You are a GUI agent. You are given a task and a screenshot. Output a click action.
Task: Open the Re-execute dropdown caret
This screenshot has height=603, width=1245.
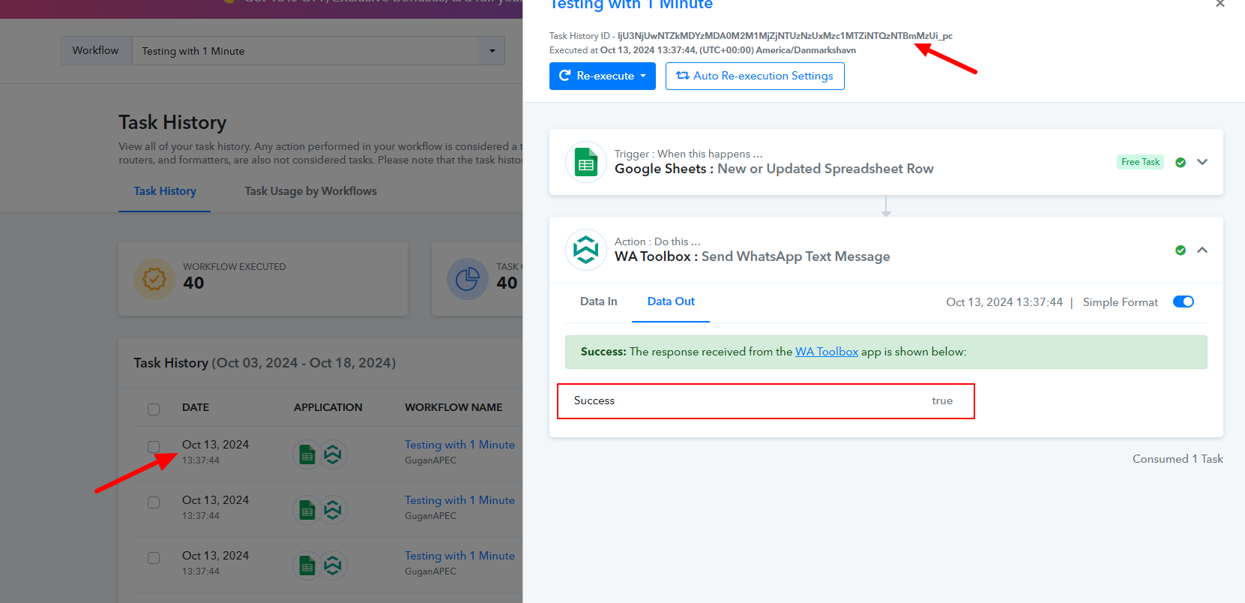click(643, 76)
